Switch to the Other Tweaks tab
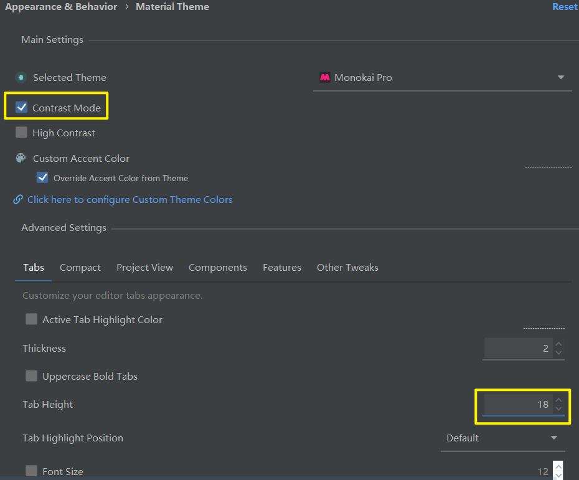The height and width of the screenshot is (480, 579). tap(347, 267)
